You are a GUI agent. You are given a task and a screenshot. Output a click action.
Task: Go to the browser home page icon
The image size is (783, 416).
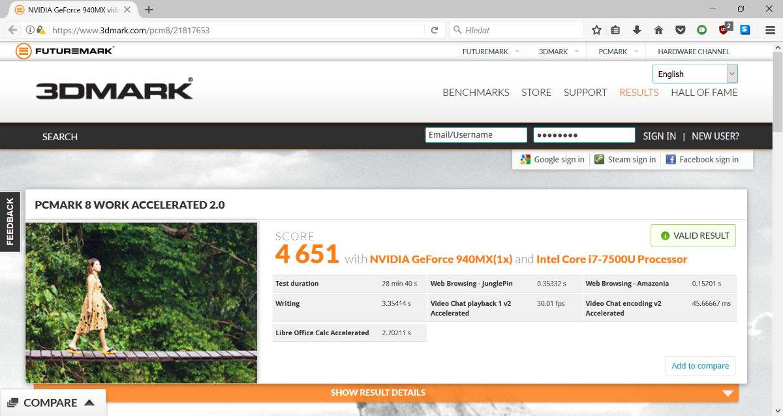pyautogui.click(x=658, y=30)
